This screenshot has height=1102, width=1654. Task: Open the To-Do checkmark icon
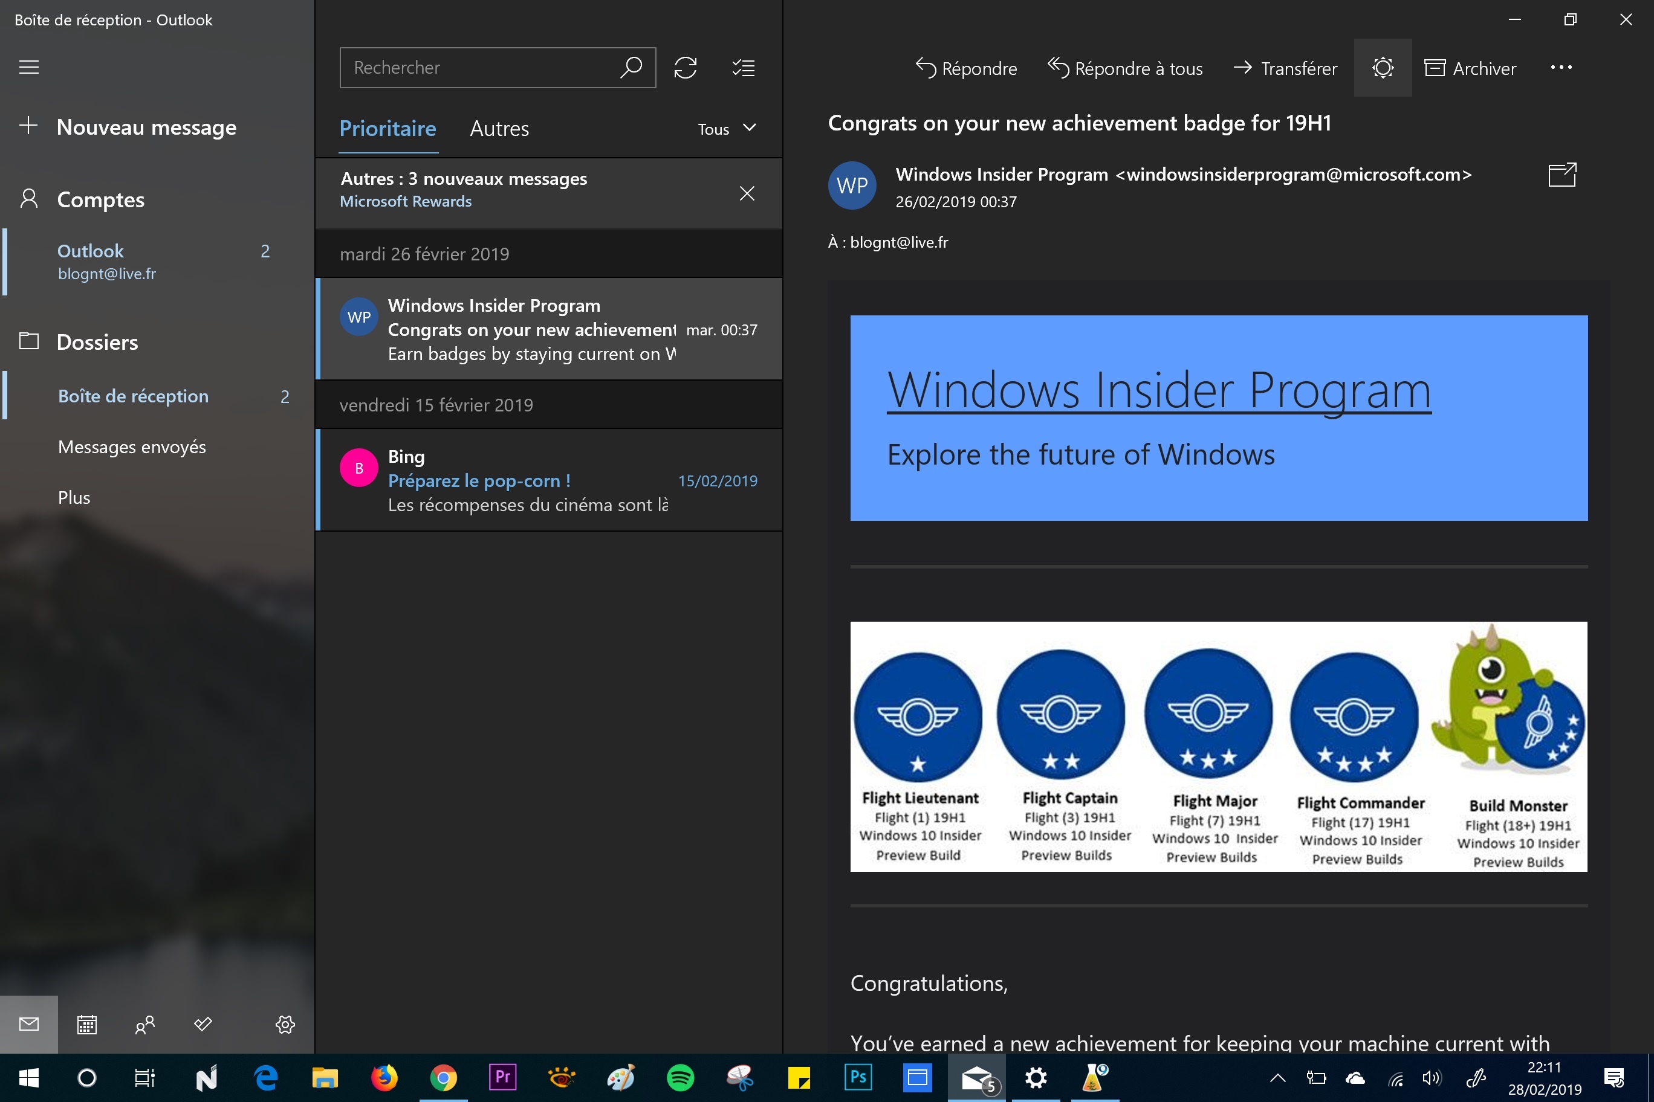pos(203,1024)
